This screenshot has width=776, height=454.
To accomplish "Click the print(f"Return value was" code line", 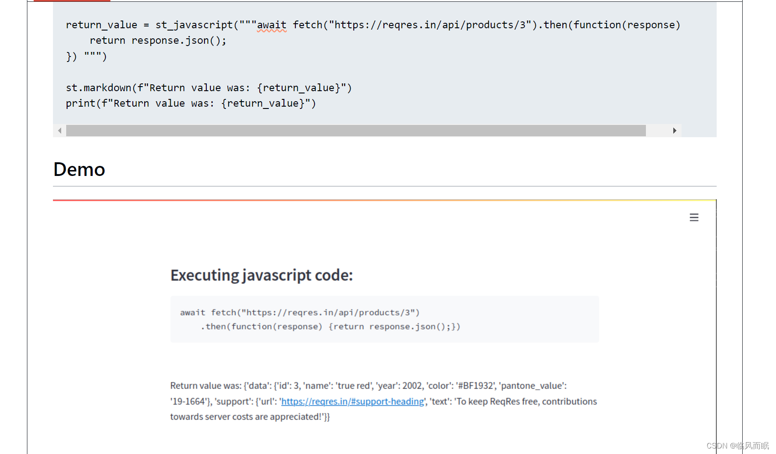I will click(191, 103).
